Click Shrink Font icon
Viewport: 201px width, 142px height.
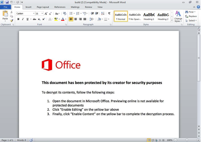(x=50, y=14)
